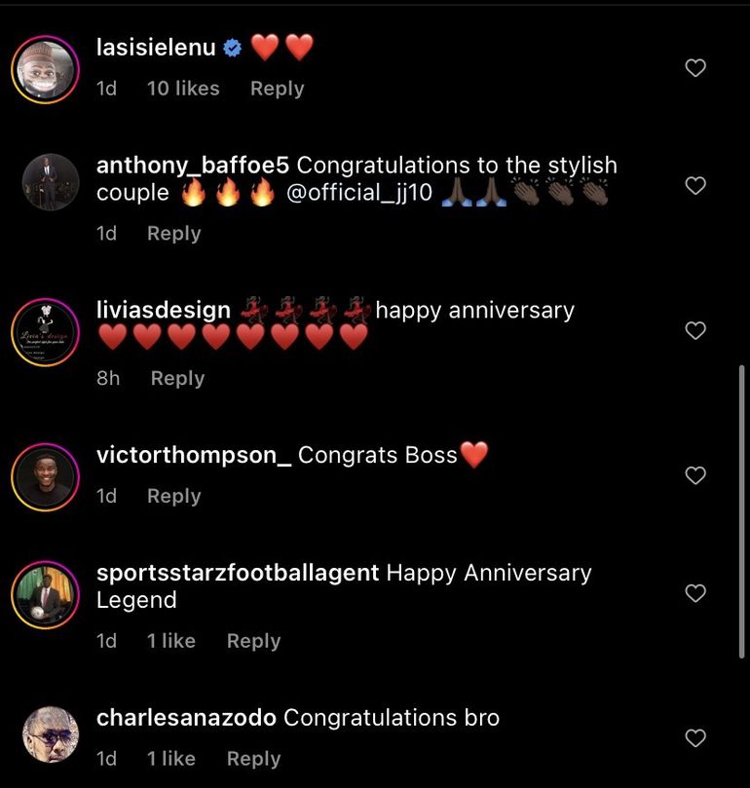
Task: Reply to lasisielenu's comment
Action: click(277, 89)
